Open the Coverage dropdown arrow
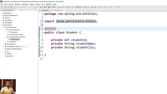This screenshot has height=94, width=167. coord(51,7)
